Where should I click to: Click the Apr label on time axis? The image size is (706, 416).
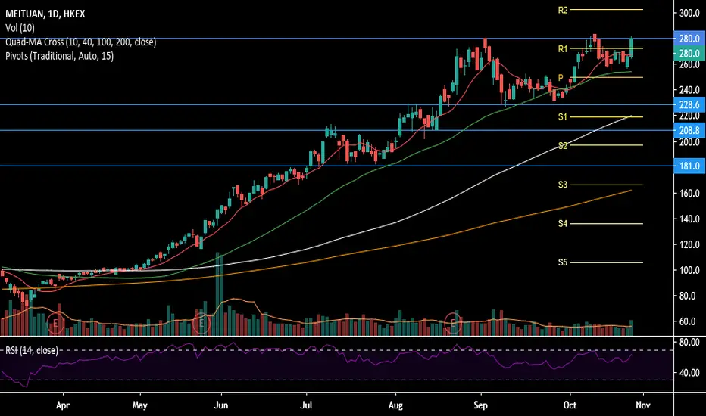63,405
